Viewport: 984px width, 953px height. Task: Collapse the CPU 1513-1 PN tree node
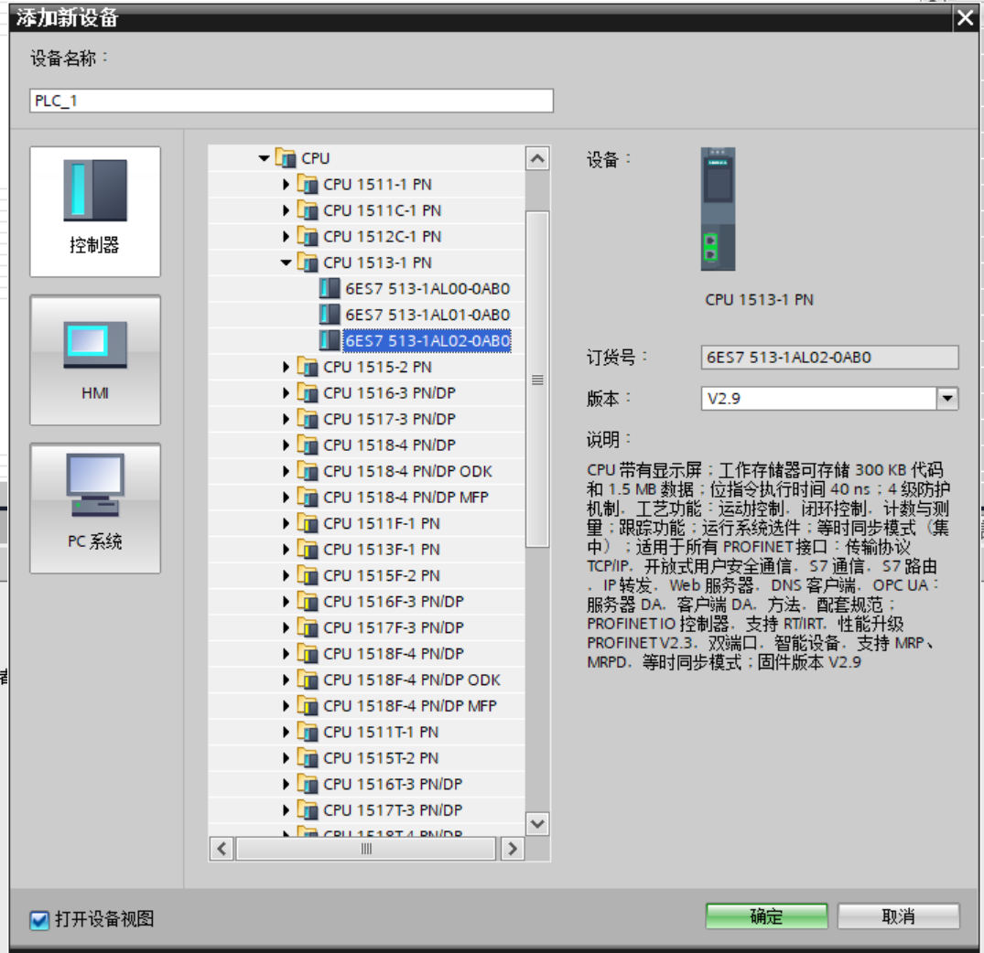tap(287, 262)
